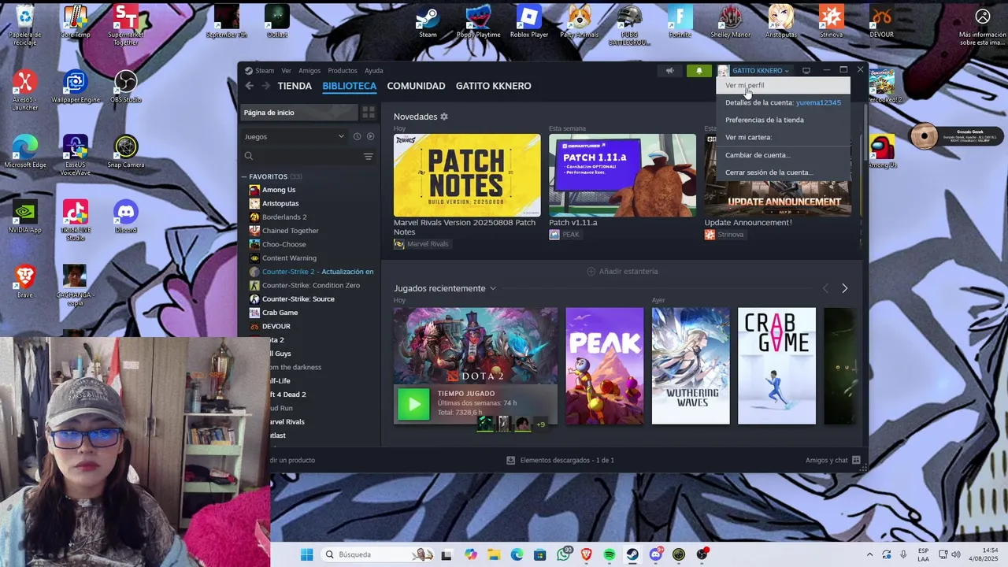Screen dimensions: 1008x567
Task: Show ready-to-play games filter icon
Action: [370, 136]
